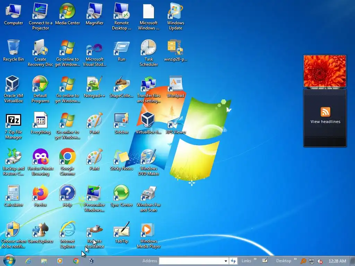Open Google Chrome from the taskbar
The width and height of the screenshot is (355, 266).
[x=76, y=261]
